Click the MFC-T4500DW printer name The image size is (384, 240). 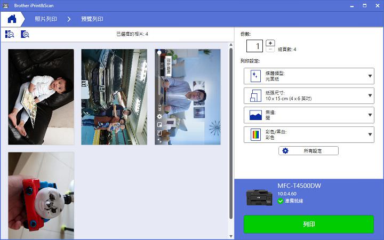299,186
